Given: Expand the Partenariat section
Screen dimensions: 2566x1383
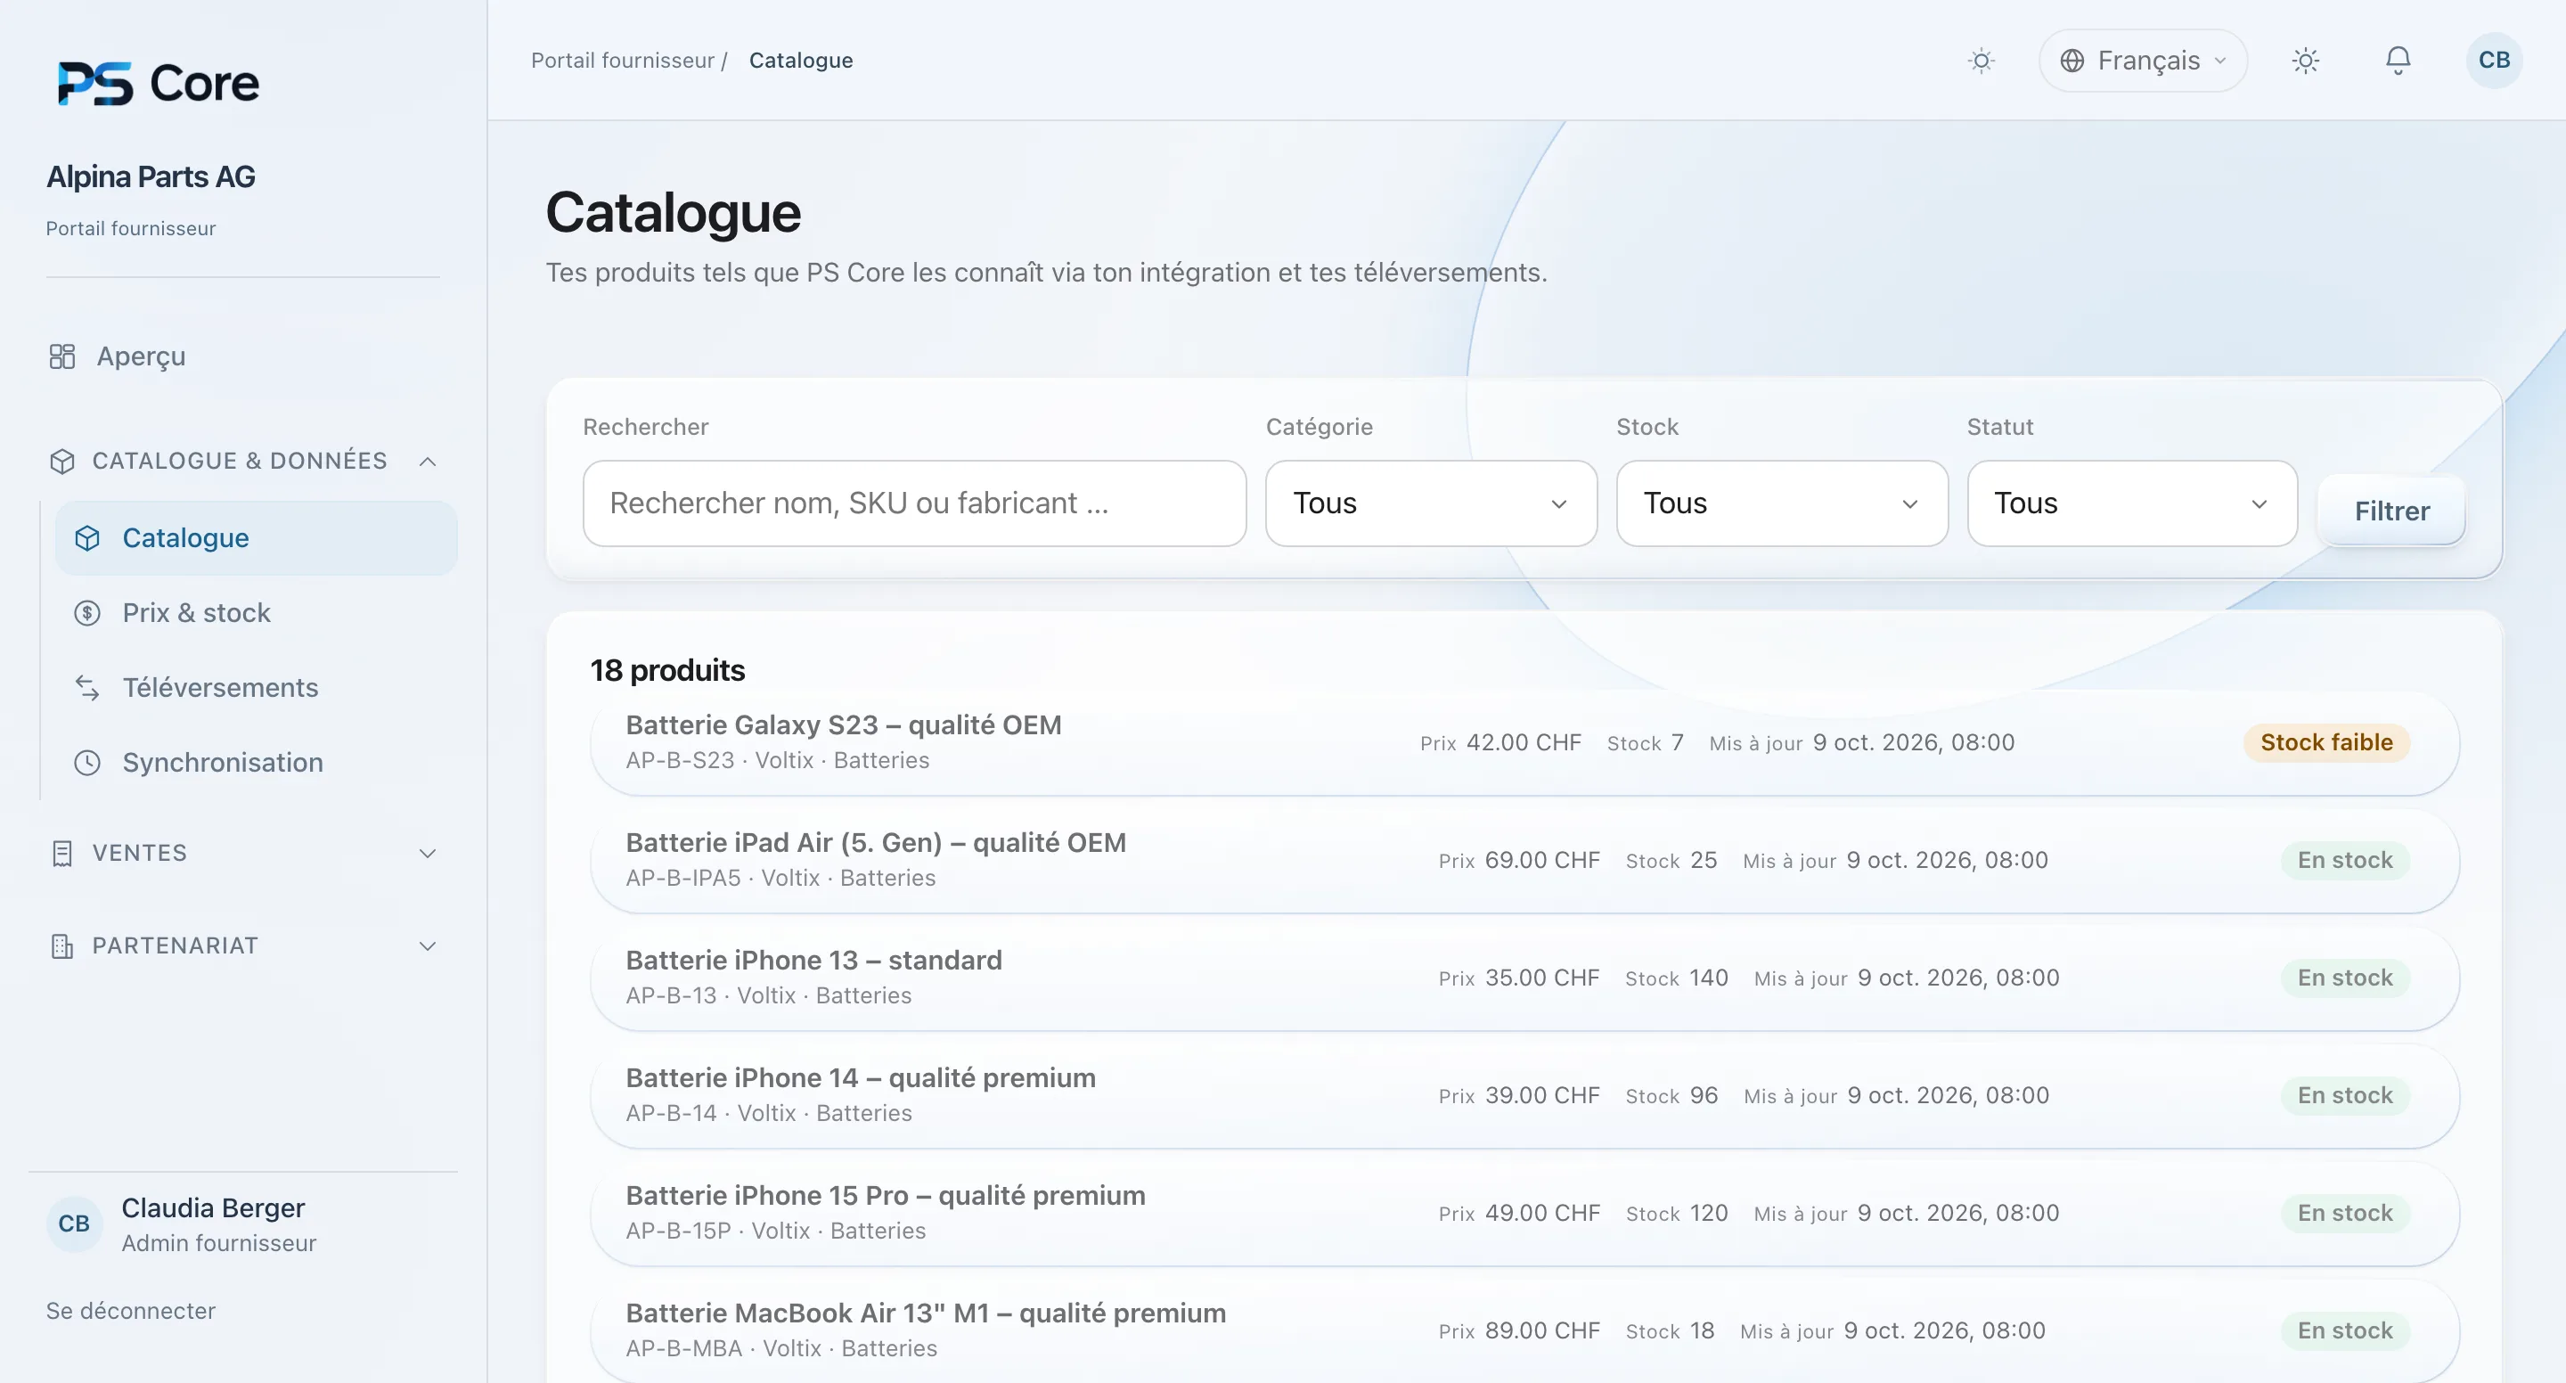Looking at the screenshot, I should [428, 945].
